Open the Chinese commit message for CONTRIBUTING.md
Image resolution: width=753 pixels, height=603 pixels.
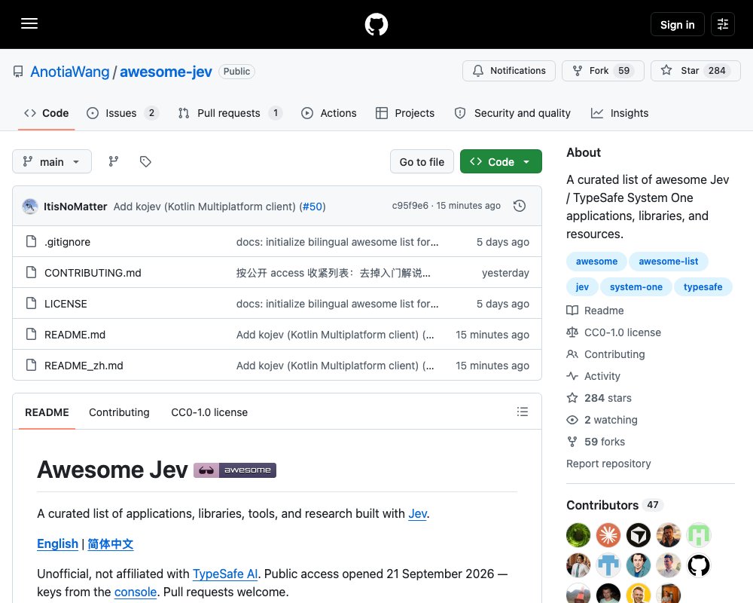click(334, 273)
